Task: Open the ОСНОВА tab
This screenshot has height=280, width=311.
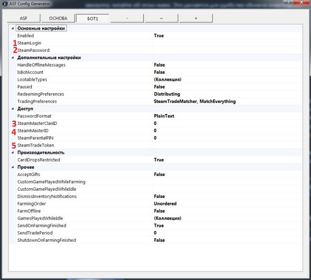Action: pos(58,18)
